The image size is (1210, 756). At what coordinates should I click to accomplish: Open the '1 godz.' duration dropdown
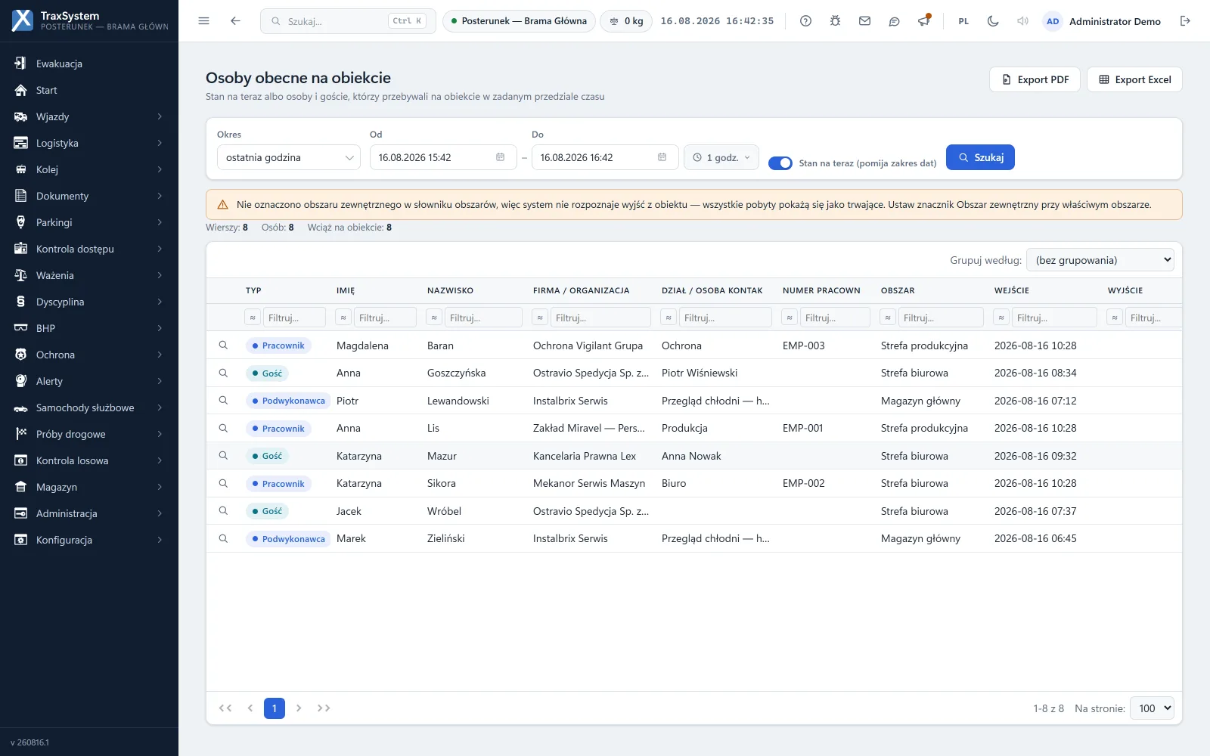click(x=721, y=157)
